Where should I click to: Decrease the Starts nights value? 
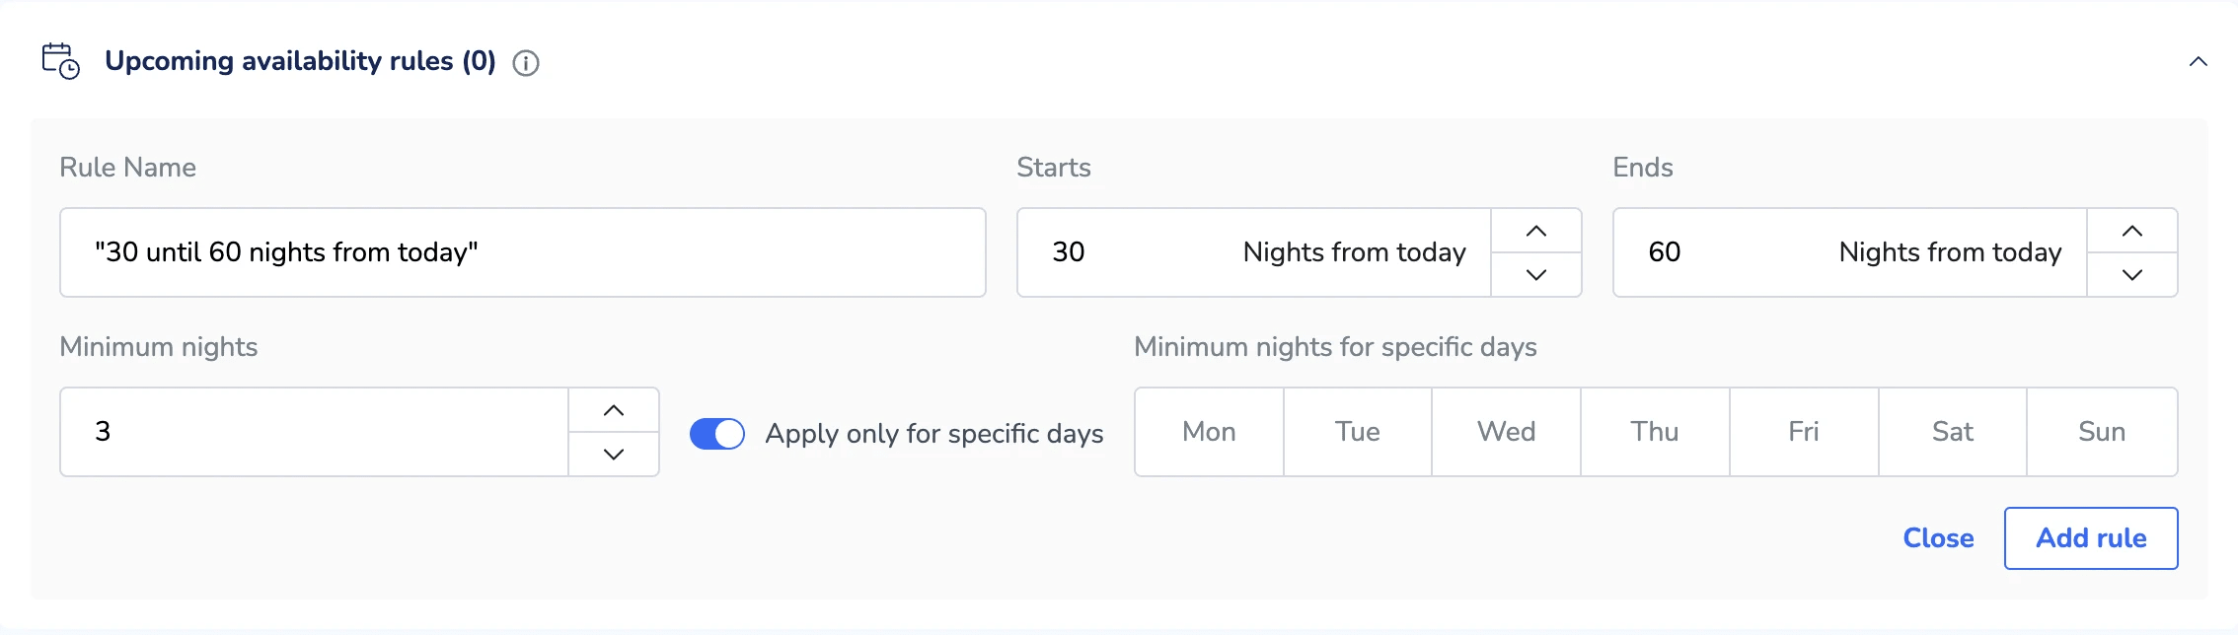[1535, 275]
